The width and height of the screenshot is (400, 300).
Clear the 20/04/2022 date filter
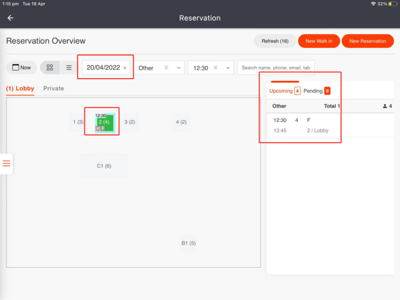pos(125,68)
